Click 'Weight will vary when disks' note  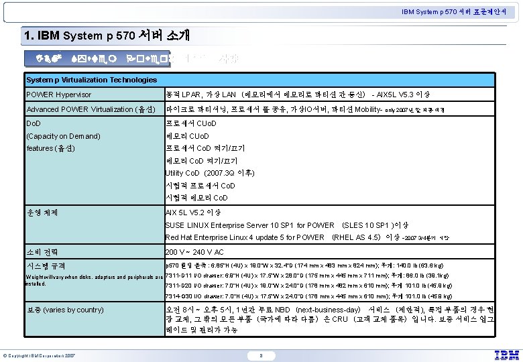pyautogui.click(x=95, y=280)
